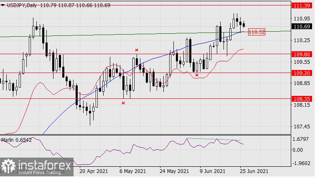Select the 109.80 red price label
This screenshot has width=315, height=178.
click(302, 54)
